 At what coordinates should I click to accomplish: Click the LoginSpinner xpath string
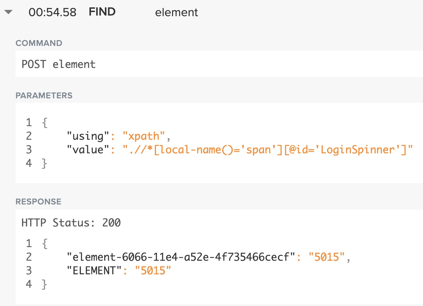tap(268, 150)
